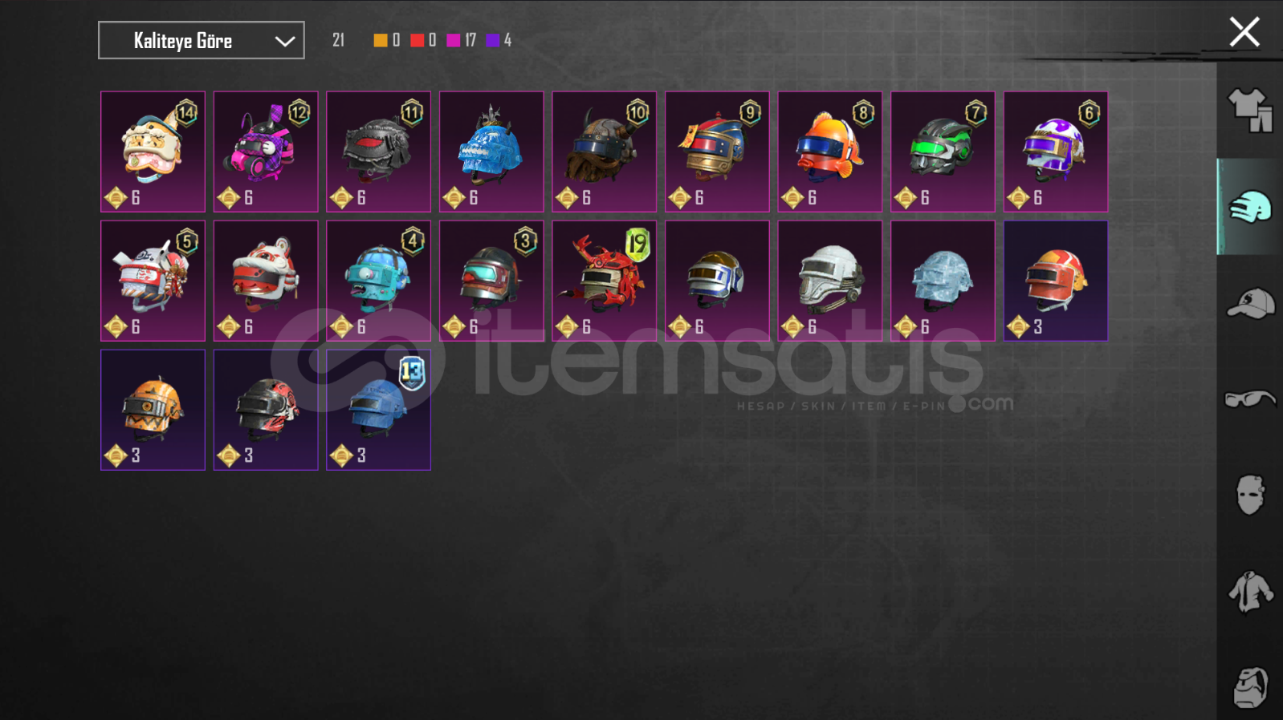Open the jacket category icon
The height and width of the screenshot is (720, 1283).
point(1250,592)
